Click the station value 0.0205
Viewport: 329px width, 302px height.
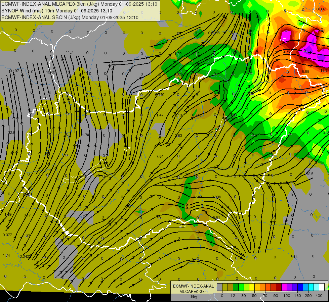(214, 33)
